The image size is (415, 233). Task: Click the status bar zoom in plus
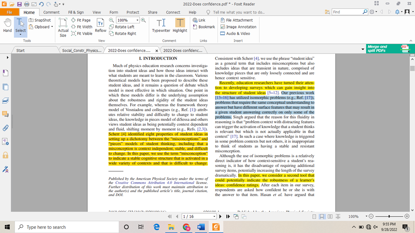[x=407, y=216]
